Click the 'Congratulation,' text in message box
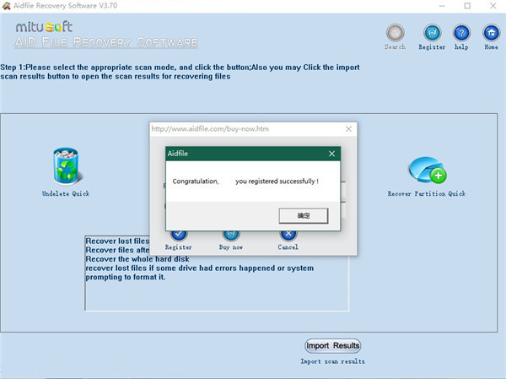The width and height of the screenshot is (506, 379). (196, 181)
